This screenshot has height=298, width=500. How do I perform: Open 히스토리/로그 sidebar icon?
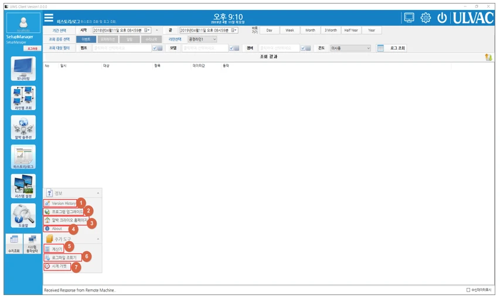[x=23, y=157]
